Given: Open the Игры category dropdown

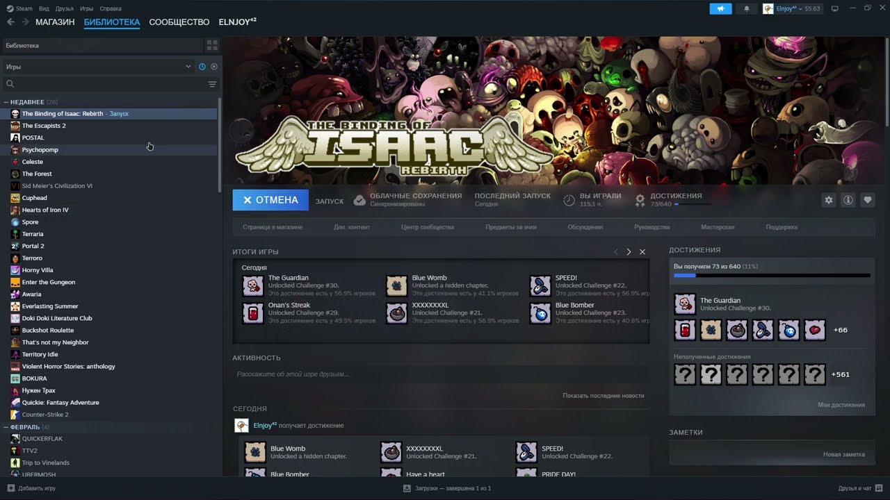Looking at the screenshot, I should coord(97,67).
